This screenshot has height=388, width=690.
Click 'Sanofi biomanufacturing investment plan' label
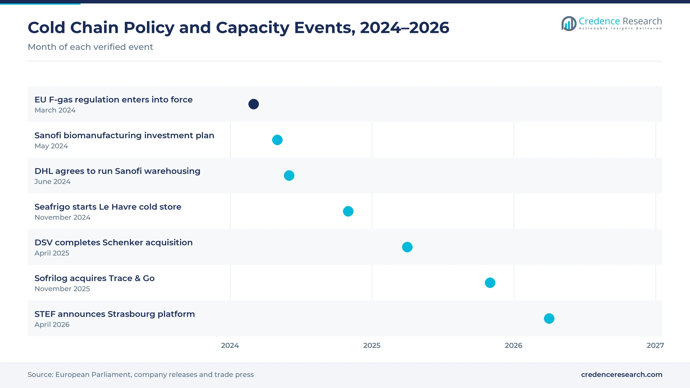click(124, 135)
